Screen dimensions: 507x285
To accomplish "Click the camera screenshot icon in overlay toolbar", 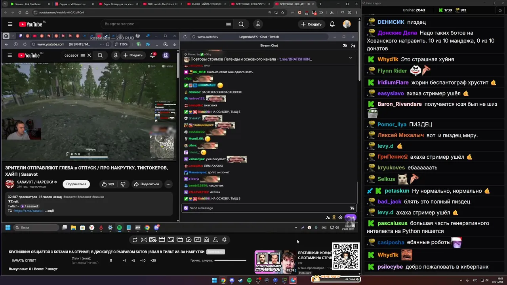I will click(x=206, y=239).
